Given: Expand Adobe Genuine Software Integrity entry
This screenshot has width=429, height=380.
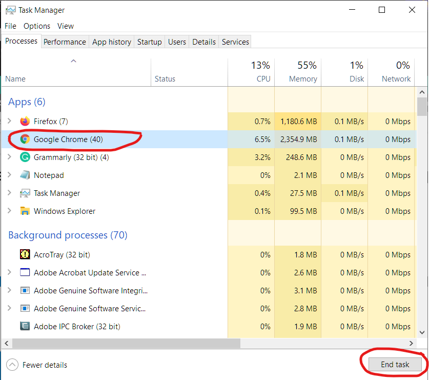Looking at the screenshot, I should (9, 290).
